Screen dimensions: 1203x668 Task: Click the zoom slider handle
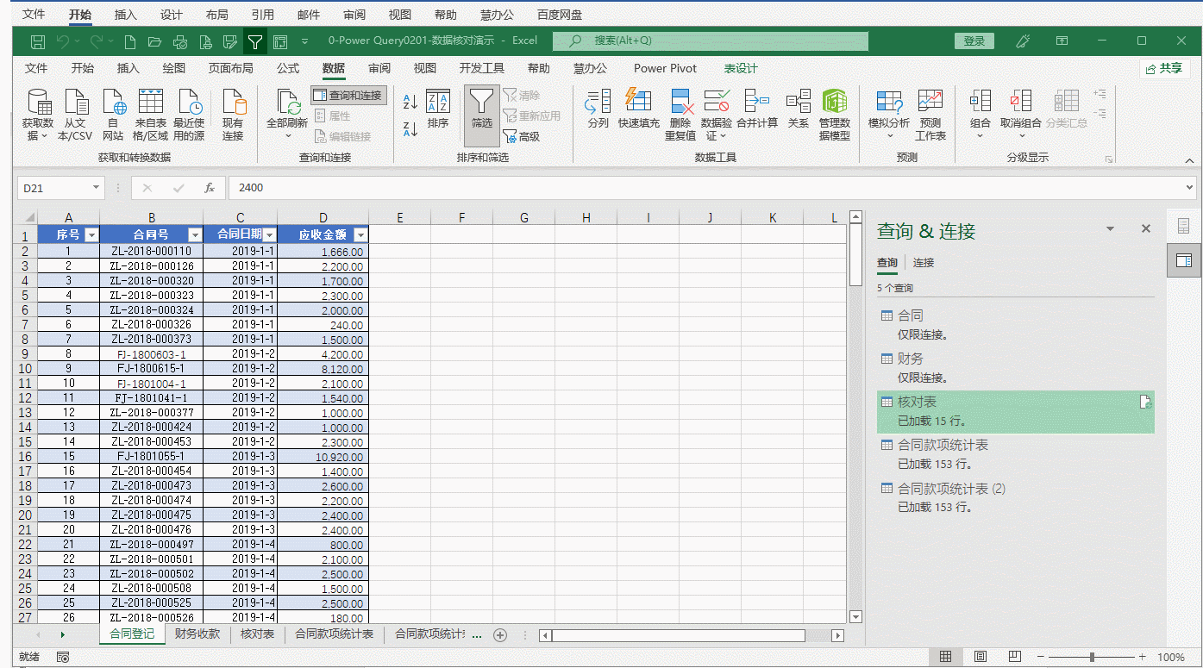[1093, 657]
